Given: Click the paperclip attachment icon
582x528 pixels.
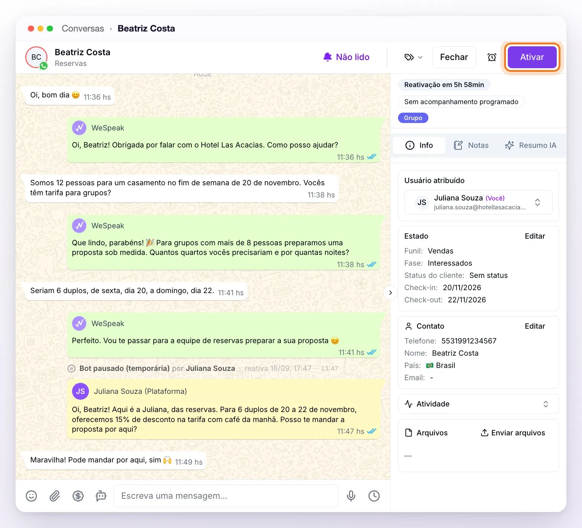Looking at the screenshot, I should [55, 496].
